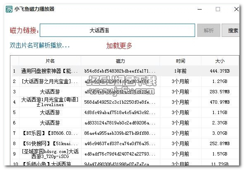244x170 pixels.
Task: Click the 小飞鱼磁力播放器 app icon
Action: tap(9, 9)
